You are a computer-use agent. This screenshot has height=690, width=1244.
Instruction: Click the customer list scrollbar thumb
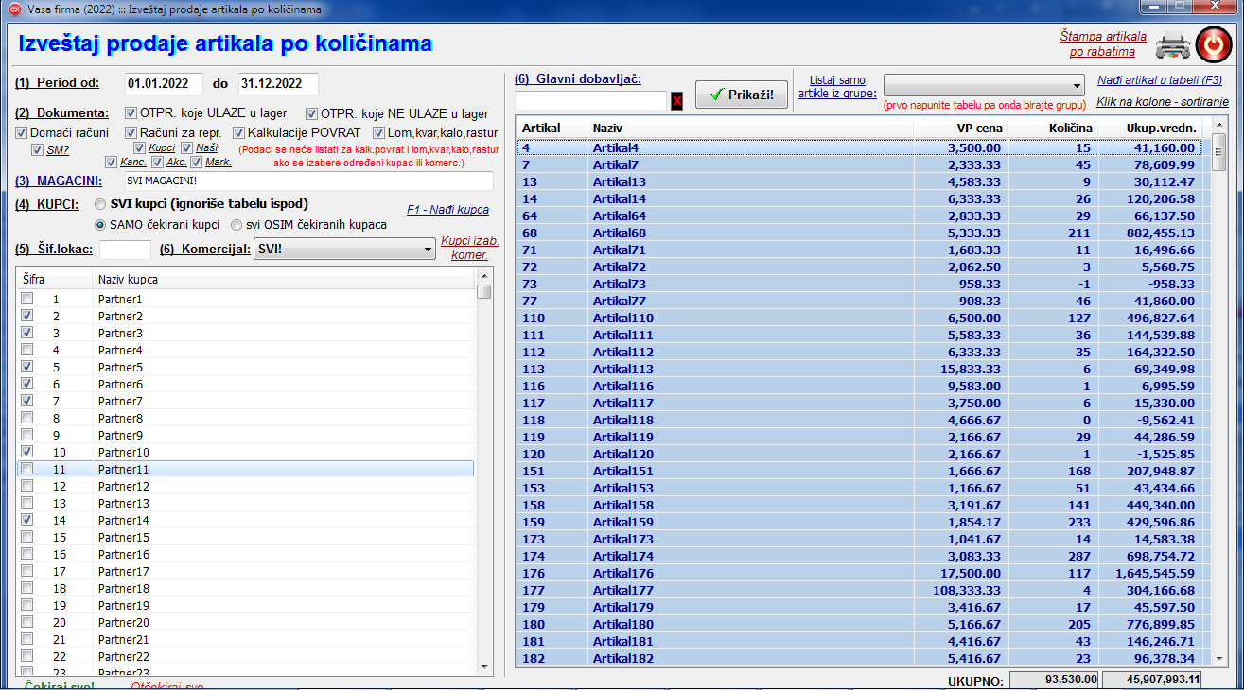(x=484, y=291)
